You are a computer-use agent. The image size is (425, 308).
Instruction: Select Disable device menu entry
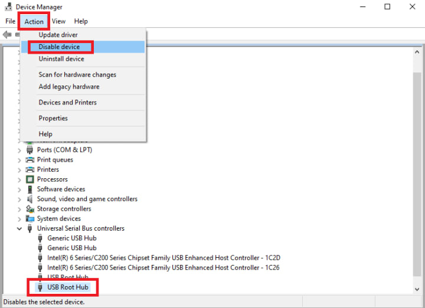[x=83, y=47]
